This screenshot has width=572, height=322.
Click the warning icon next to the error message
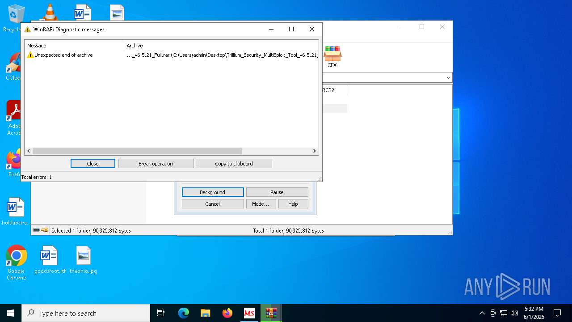pyautogui.click(x=30, y=55)
